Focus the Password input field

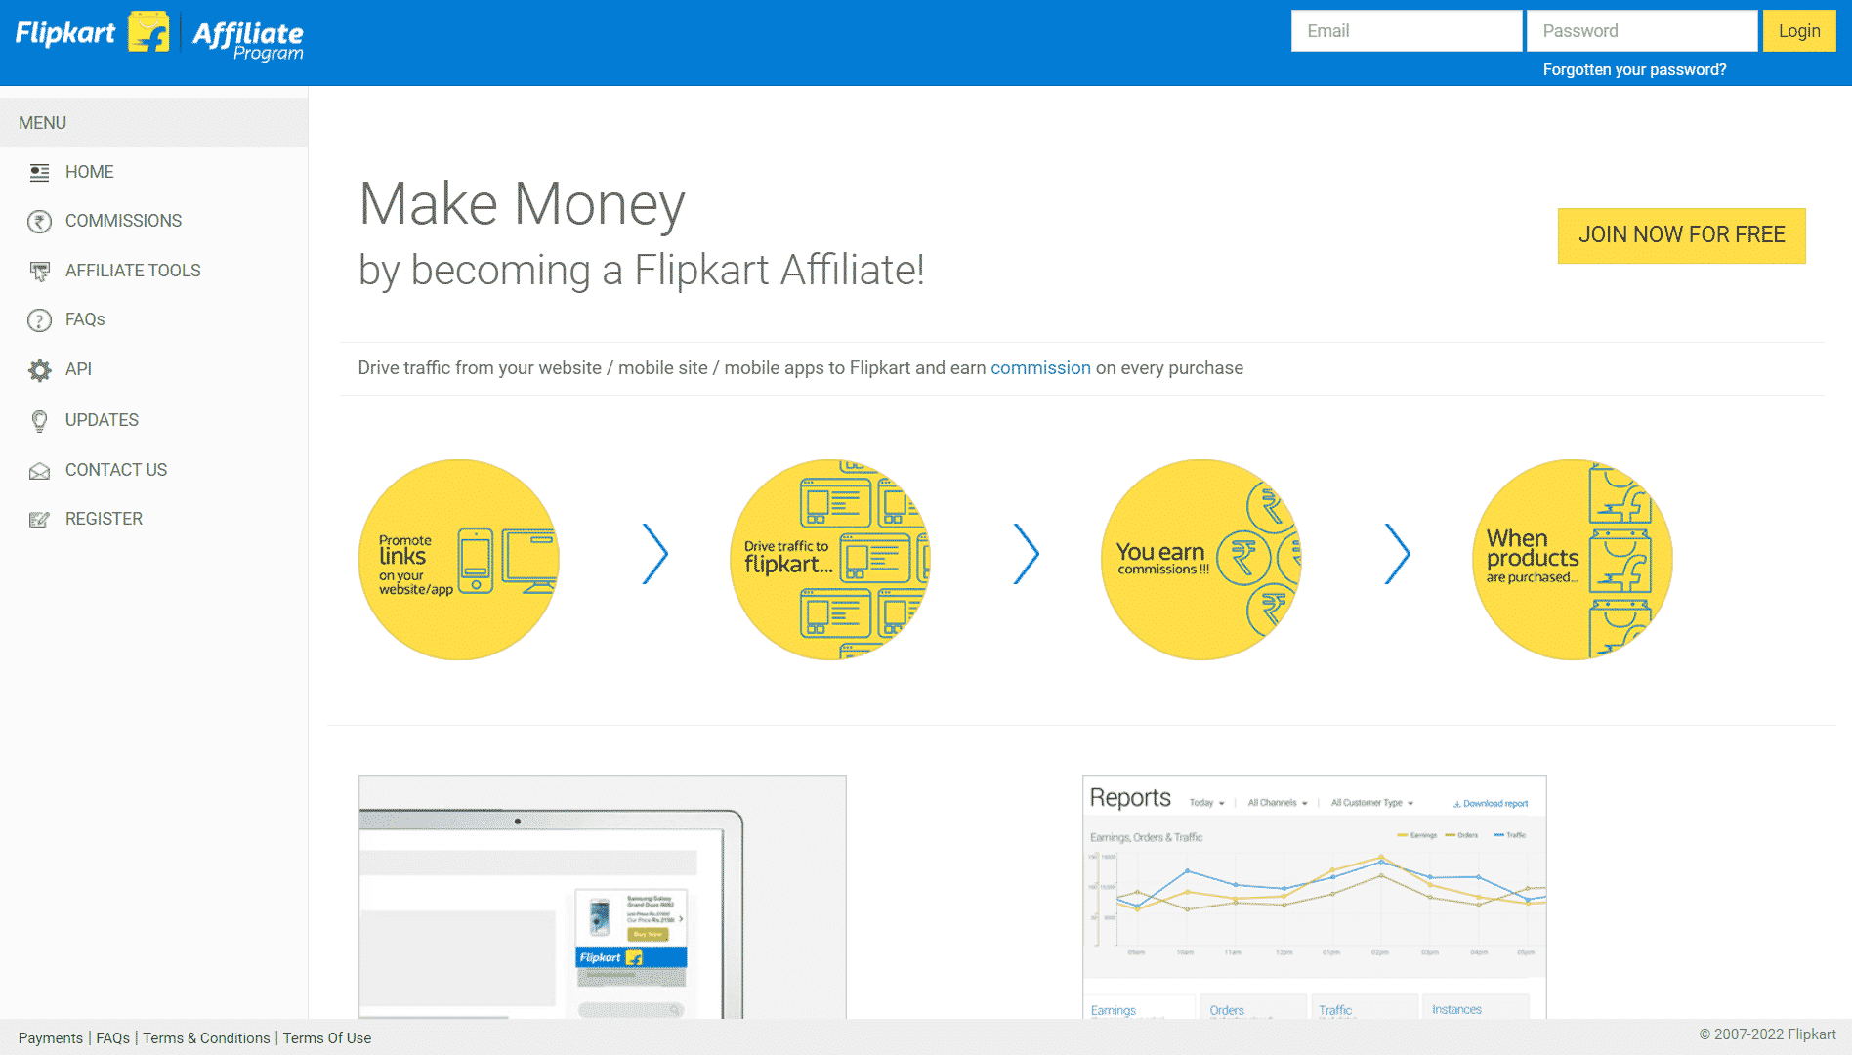[1642, 31]
